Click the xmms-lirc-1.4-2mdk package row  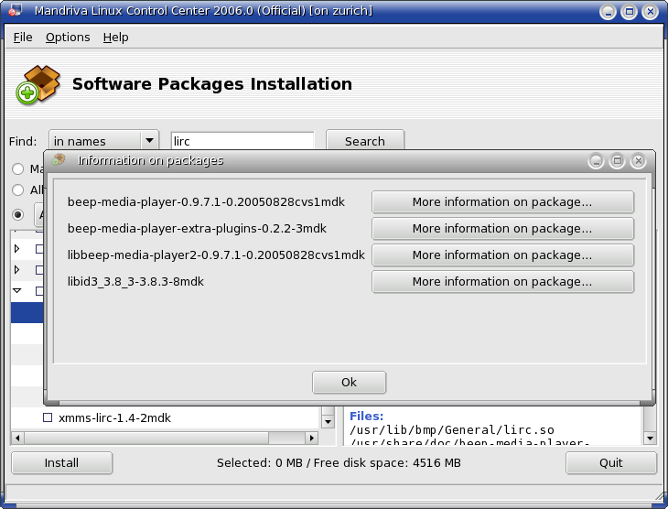166,417
